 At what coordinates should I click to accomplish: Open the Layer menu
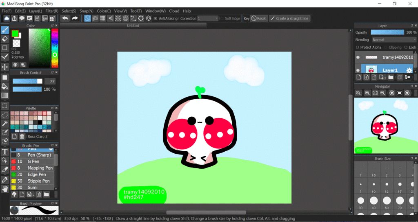pos(36,11)
